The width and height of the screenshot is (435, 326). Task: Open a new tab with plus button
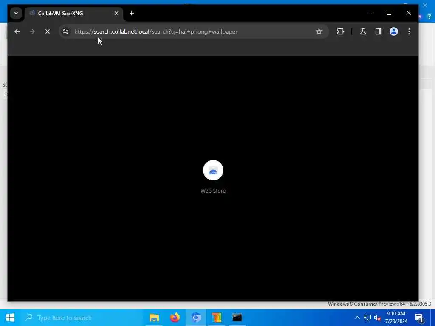point(132,13)
